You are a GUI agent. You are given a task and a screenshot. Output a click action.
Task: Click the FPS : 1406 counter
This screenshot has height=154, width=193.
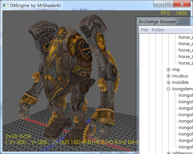174,13
